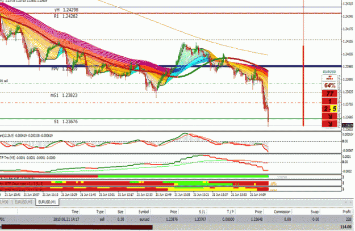Click the FPV pivot label on chart
Image resolution: width=355 pixels, height=231 pixels.
pyautogui.click(x=64, y=69)
